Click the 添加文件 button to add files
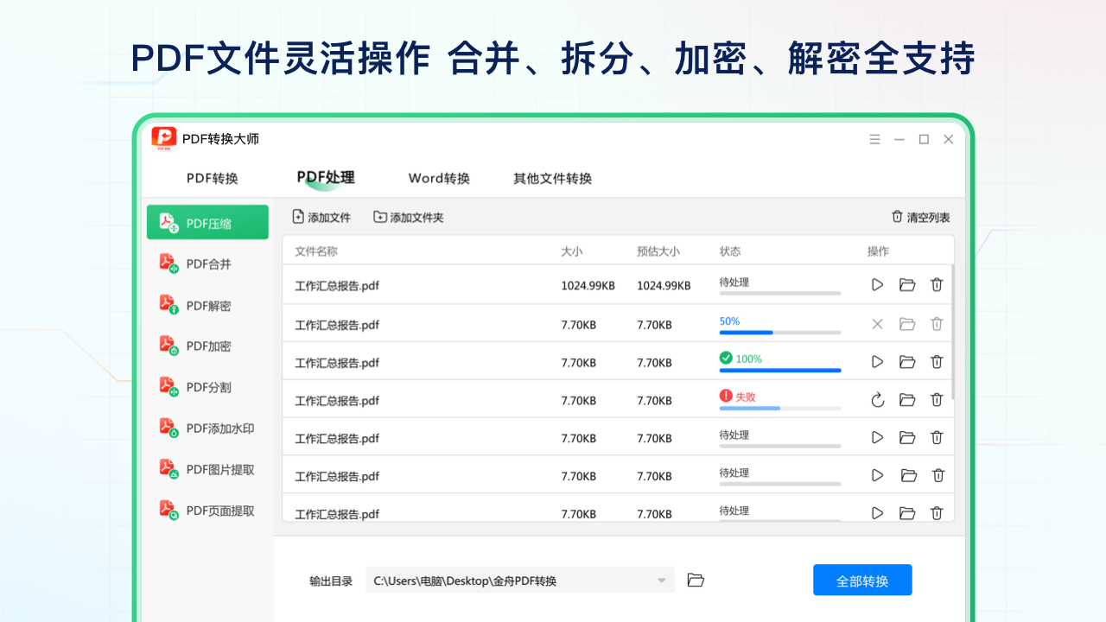The width and height of the screenshot is (1106, 622). pyautogui.click(x=321, y=217)
